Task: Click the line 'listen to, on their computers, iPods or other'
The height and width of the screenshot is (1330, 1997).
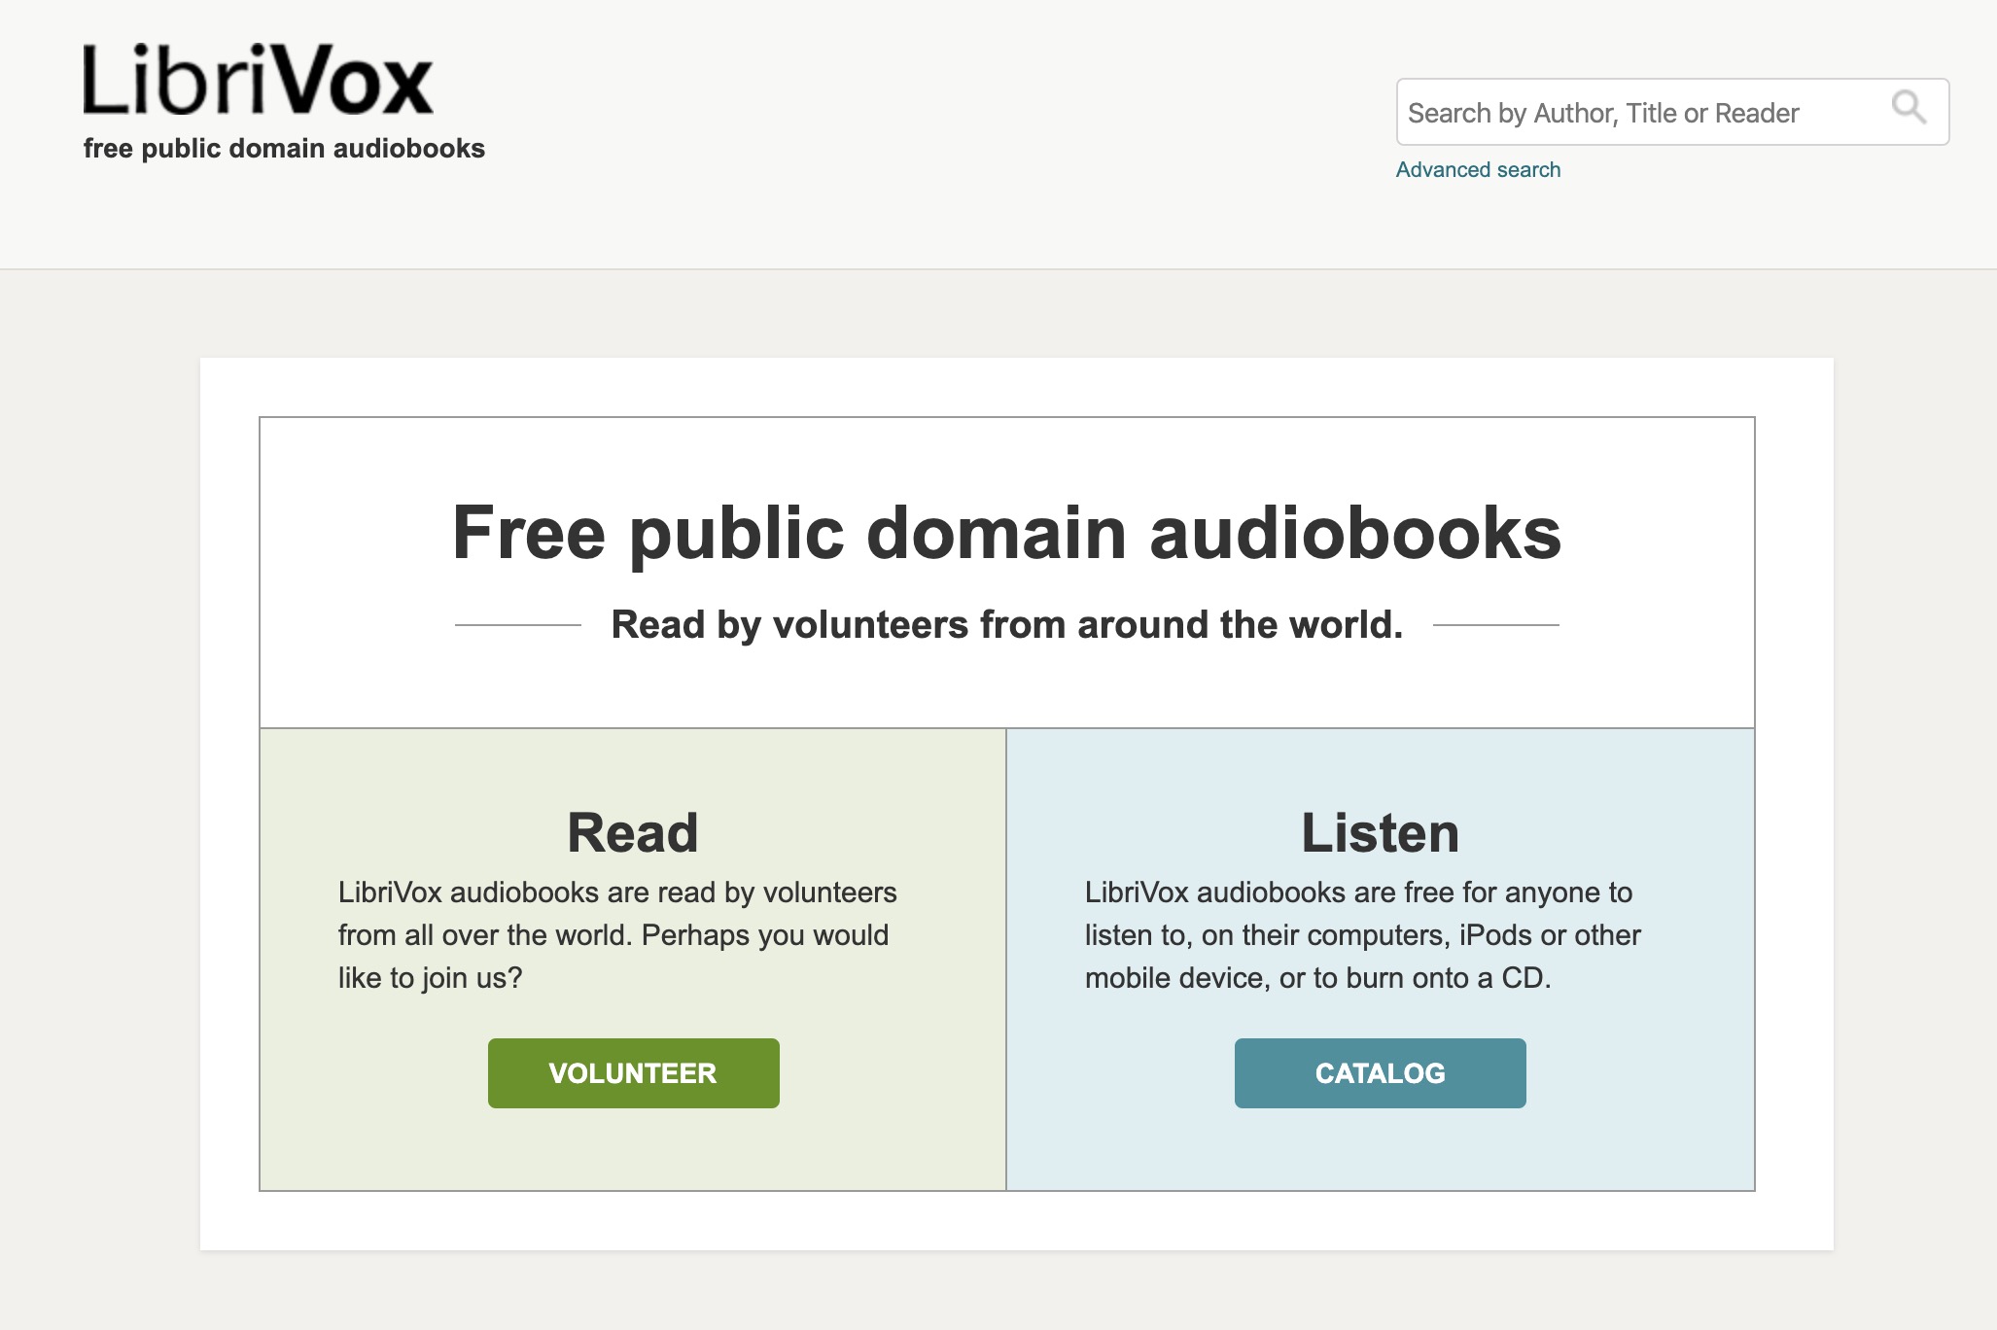Action: click(1361, 934)
